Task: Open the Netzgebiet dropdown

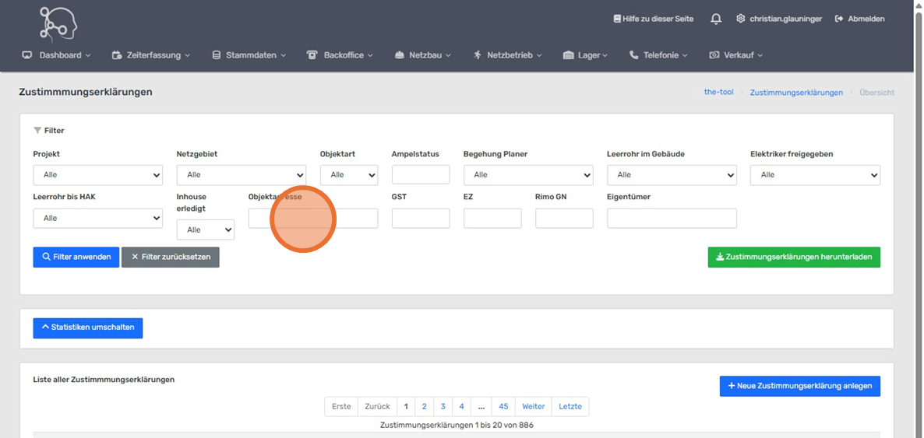Action: [x=241, y=175]
